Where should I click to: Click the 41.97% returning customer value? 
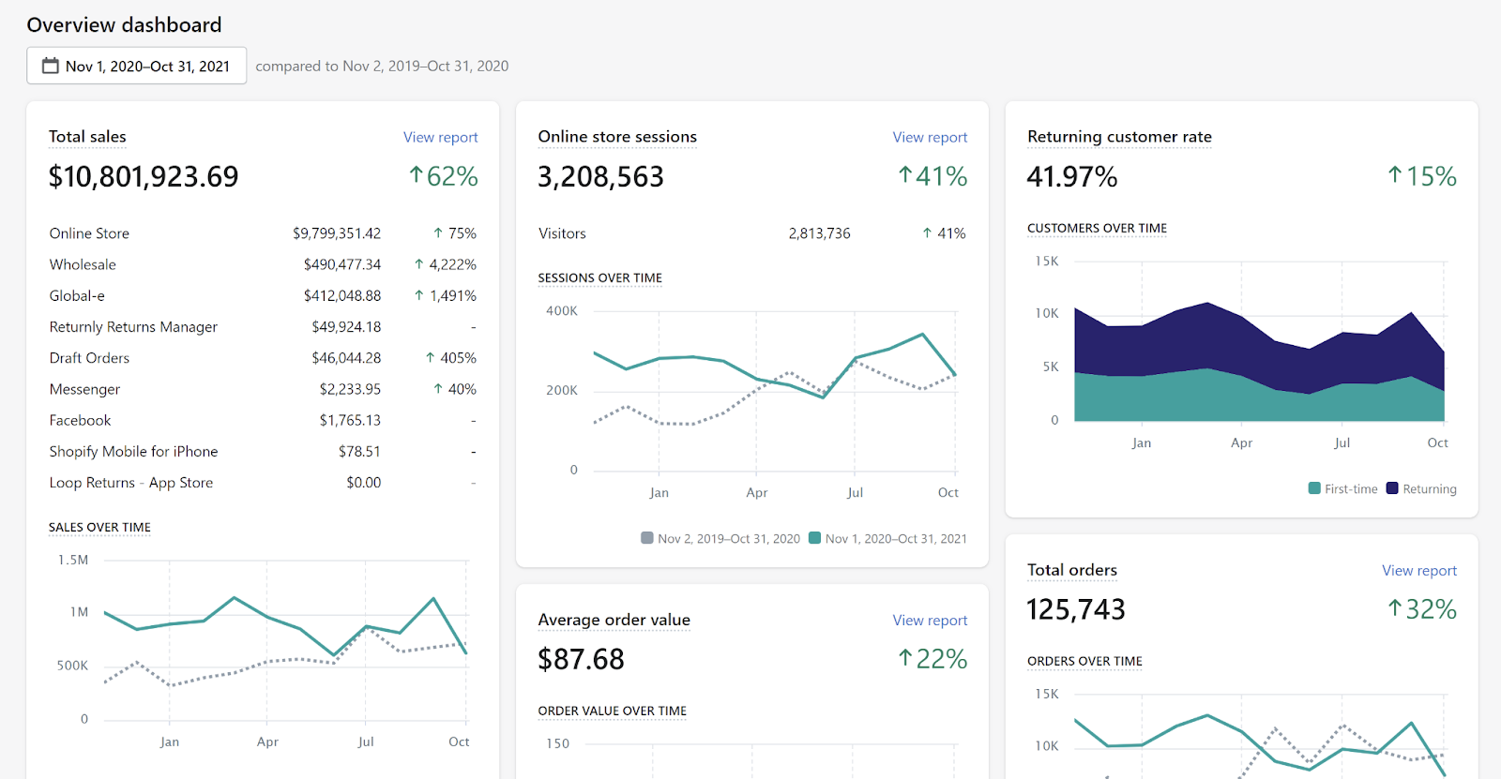1072,176
